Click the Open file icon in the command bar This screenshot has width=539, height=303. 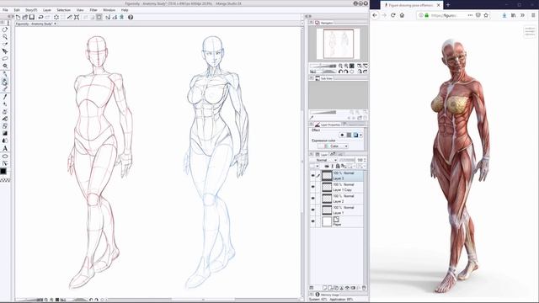tap(24, 17)
